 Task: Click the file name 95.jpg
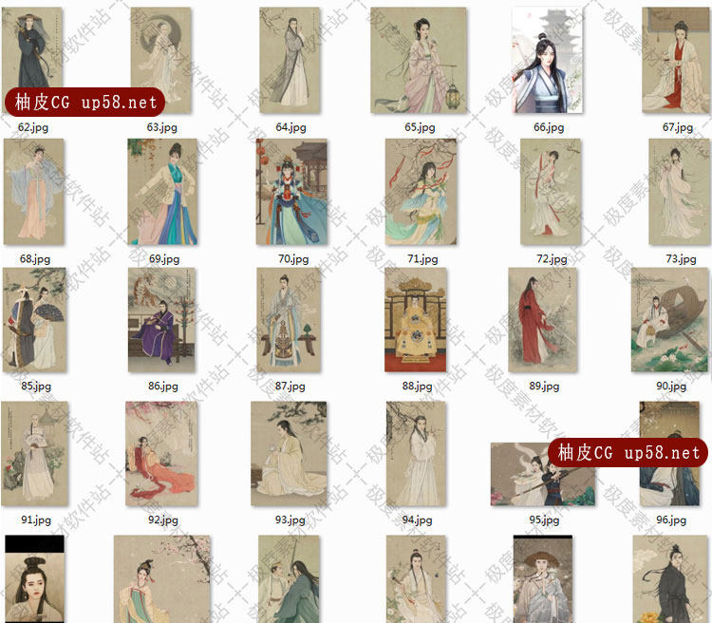pos(544,519)
